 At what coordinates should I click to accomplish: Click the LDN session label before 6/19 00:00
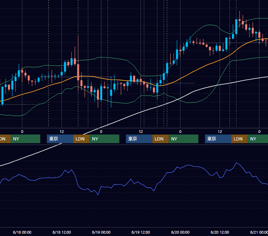click(x=81, y=139)
